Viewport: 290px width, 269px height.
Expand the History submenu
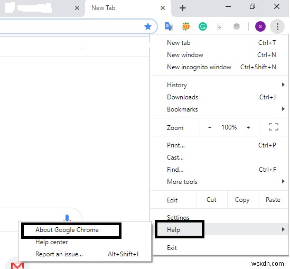tap(219, 85)
